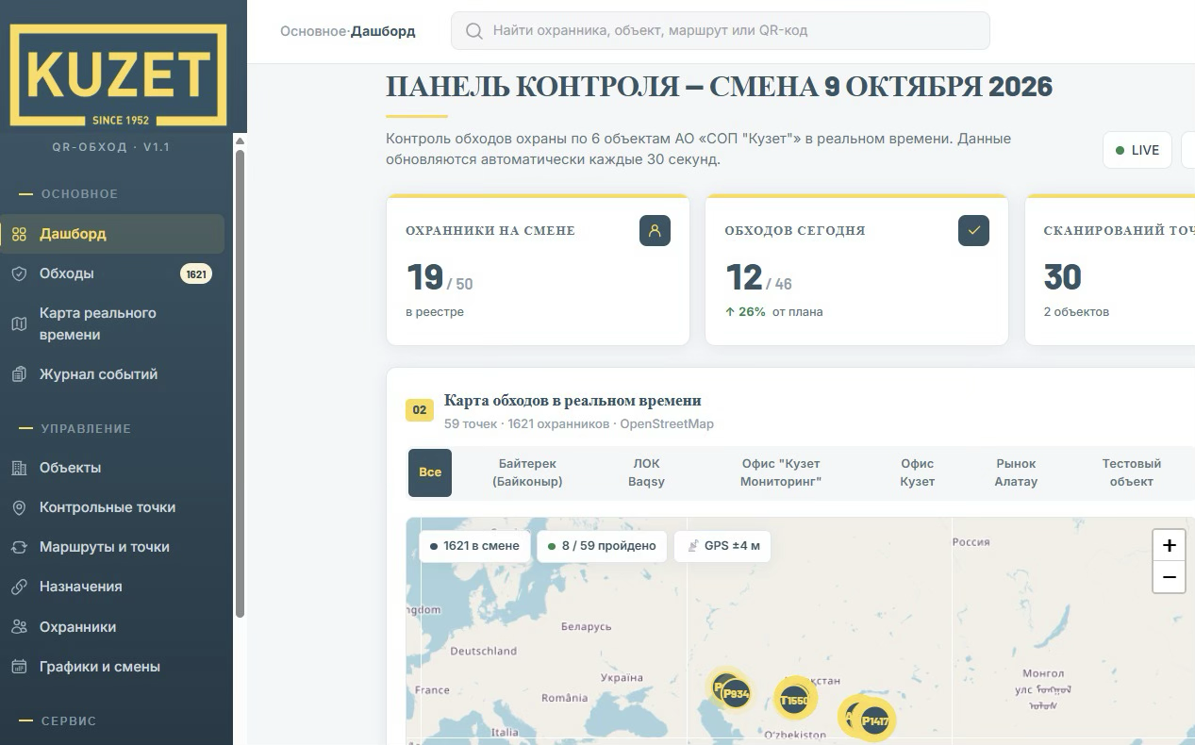Select the Рынок Алатау filter tab
1195x745 pixels.
pyautogui.click(x=1016, y=472)
